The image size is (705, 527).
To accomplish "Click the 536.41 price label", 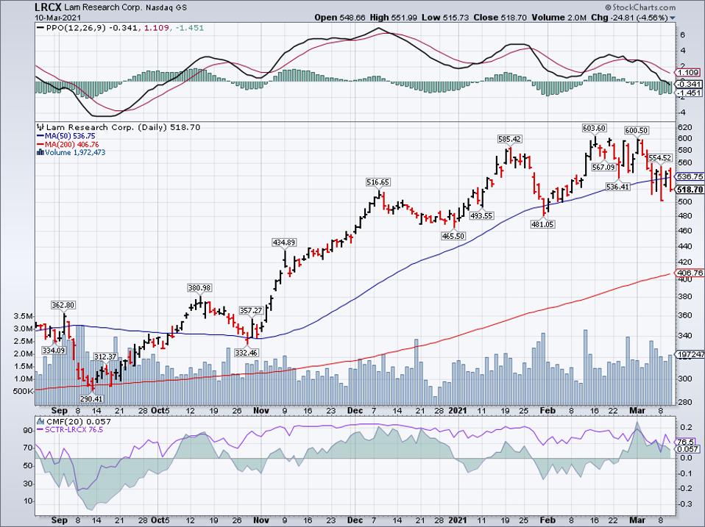I will coord(617,187).
